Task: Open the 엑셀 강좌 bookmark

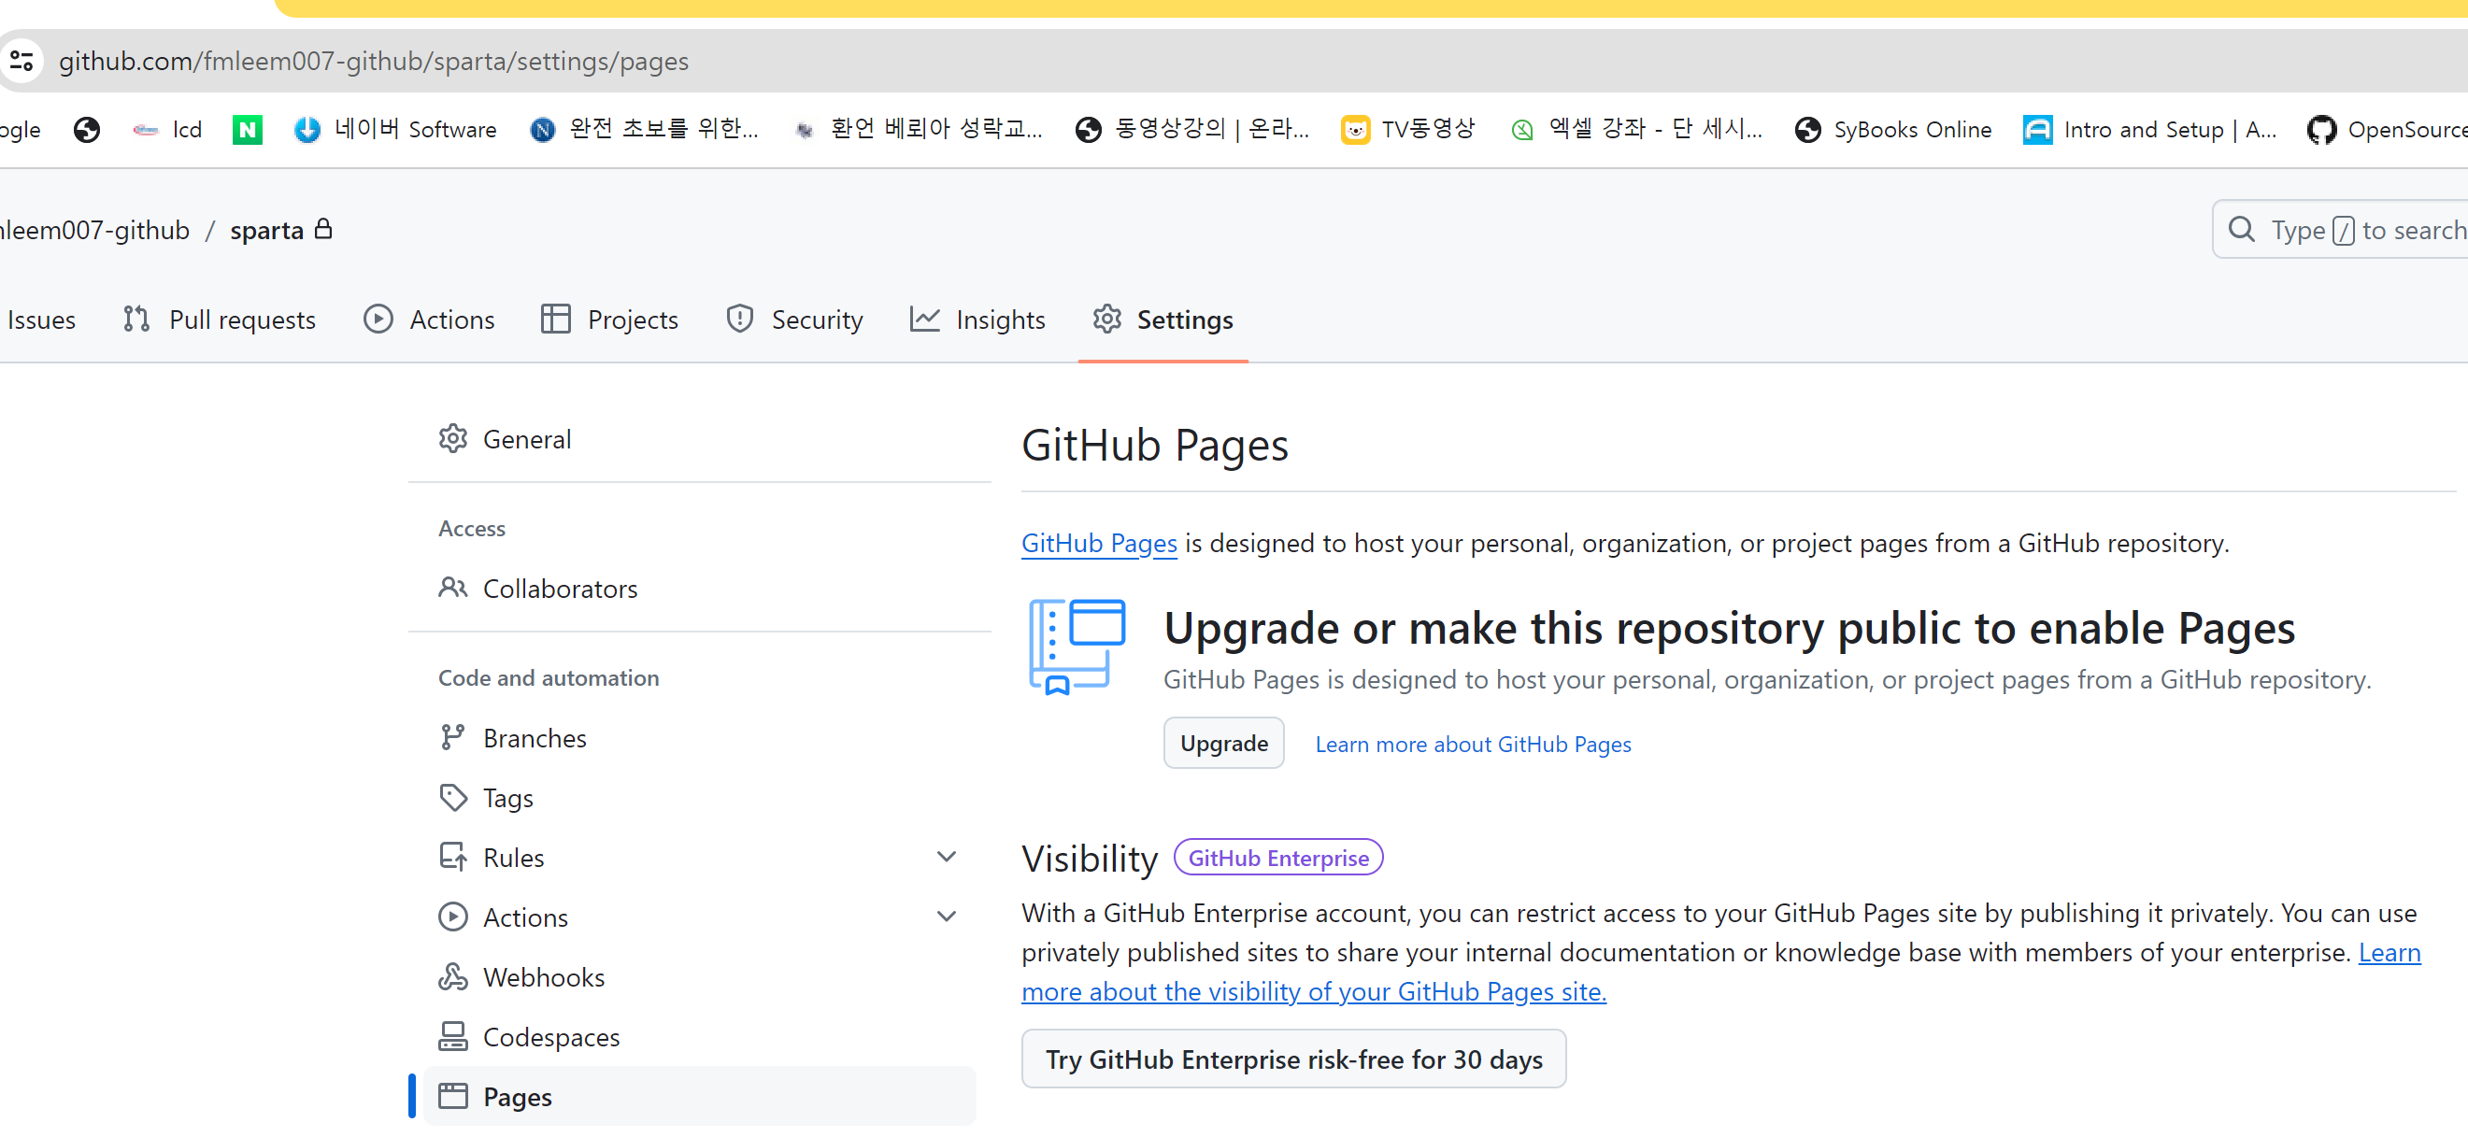Action: (x=1635, y=129)
